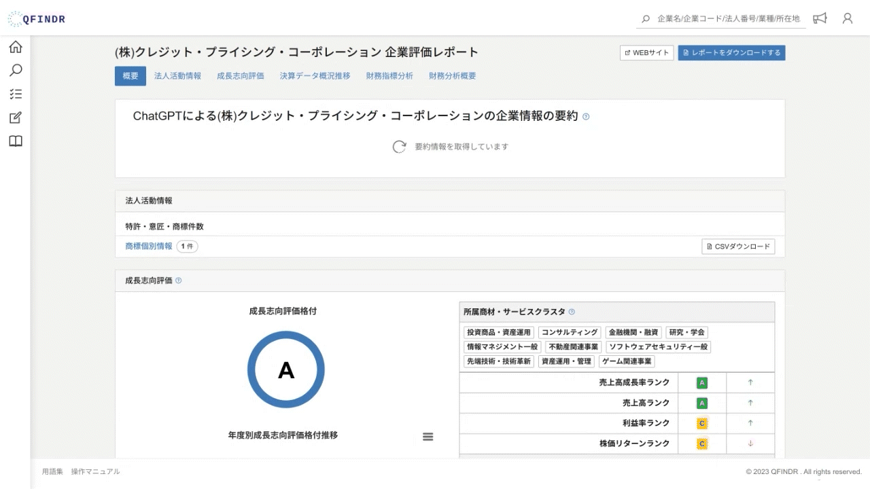Click help icon beside 所属商材・サービスクラスタ

point(572,312)
